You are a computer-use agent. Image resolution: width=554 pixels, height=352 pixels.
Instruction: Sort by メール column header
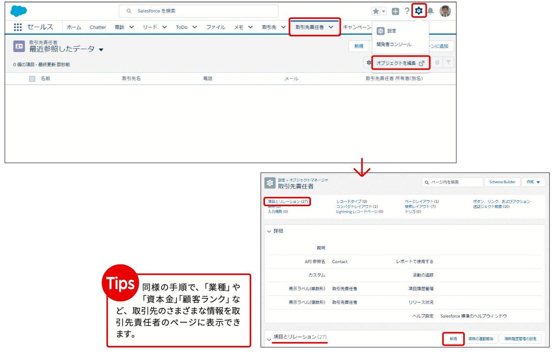tap(291, 78)
